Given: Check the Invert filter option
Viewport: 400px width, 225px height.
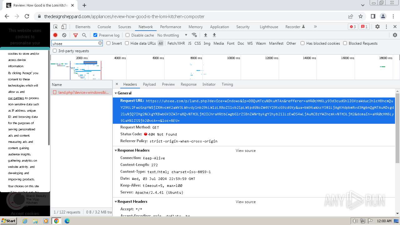Looking at the screenshot, I should pos(108,43).
